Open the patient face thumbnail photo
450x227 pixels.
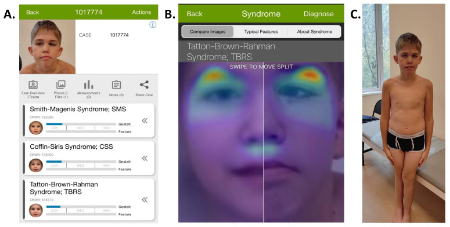pos(48,47)
